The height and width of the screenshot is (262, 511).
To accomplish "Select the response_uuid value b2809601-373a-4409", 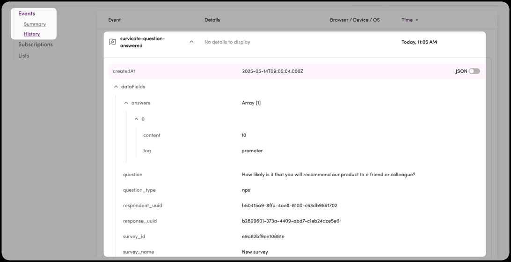I will pos(291,221).
